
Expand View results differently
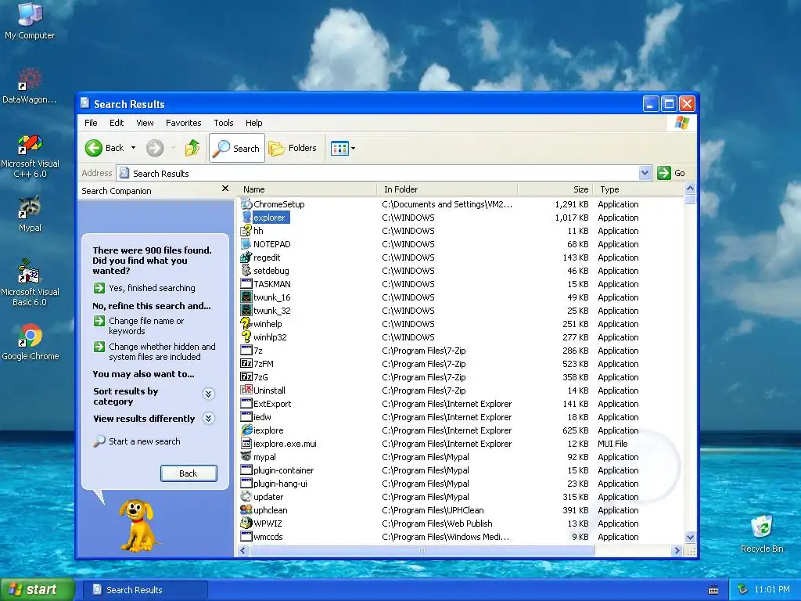click(x=208, y=419)
